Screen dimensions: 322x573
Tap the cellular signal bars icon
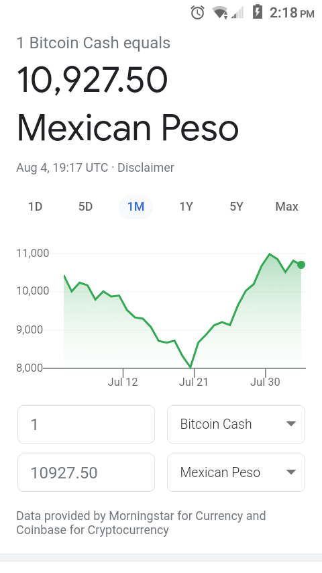(x=237, y=13)
